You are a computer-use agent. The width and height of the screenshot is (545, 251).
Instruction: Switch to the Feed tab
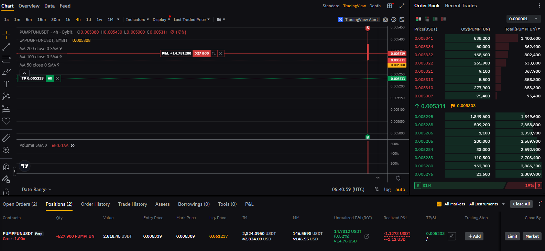coord(65,6)
